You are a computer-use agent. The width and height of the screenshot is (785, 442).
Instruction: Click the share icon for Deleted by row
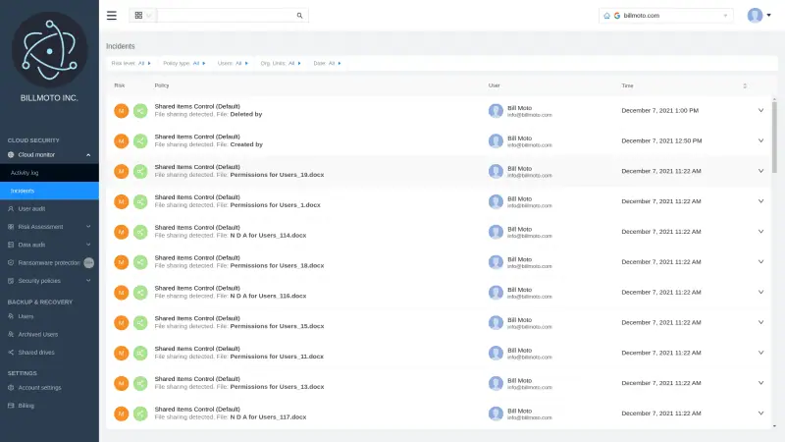[x=140, y=111]
